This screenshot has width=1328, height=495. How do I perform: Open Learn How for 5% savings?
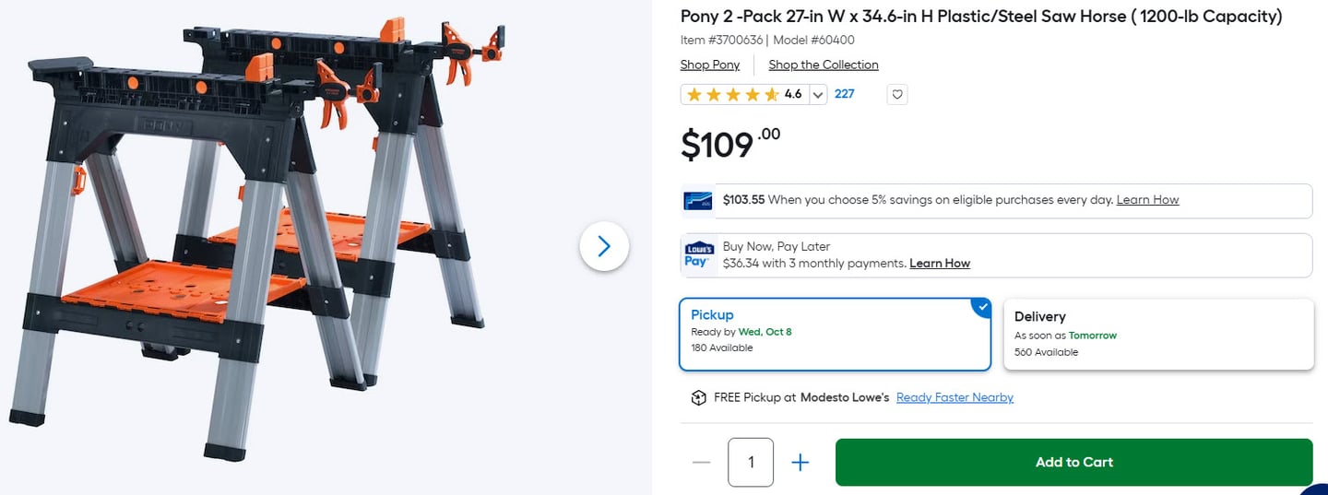click(1147, 200)
